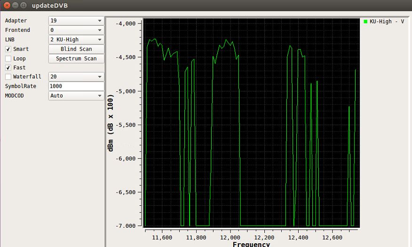Click the Frequency axis title
The image size is (412, 247).
[x=251, y=244]
